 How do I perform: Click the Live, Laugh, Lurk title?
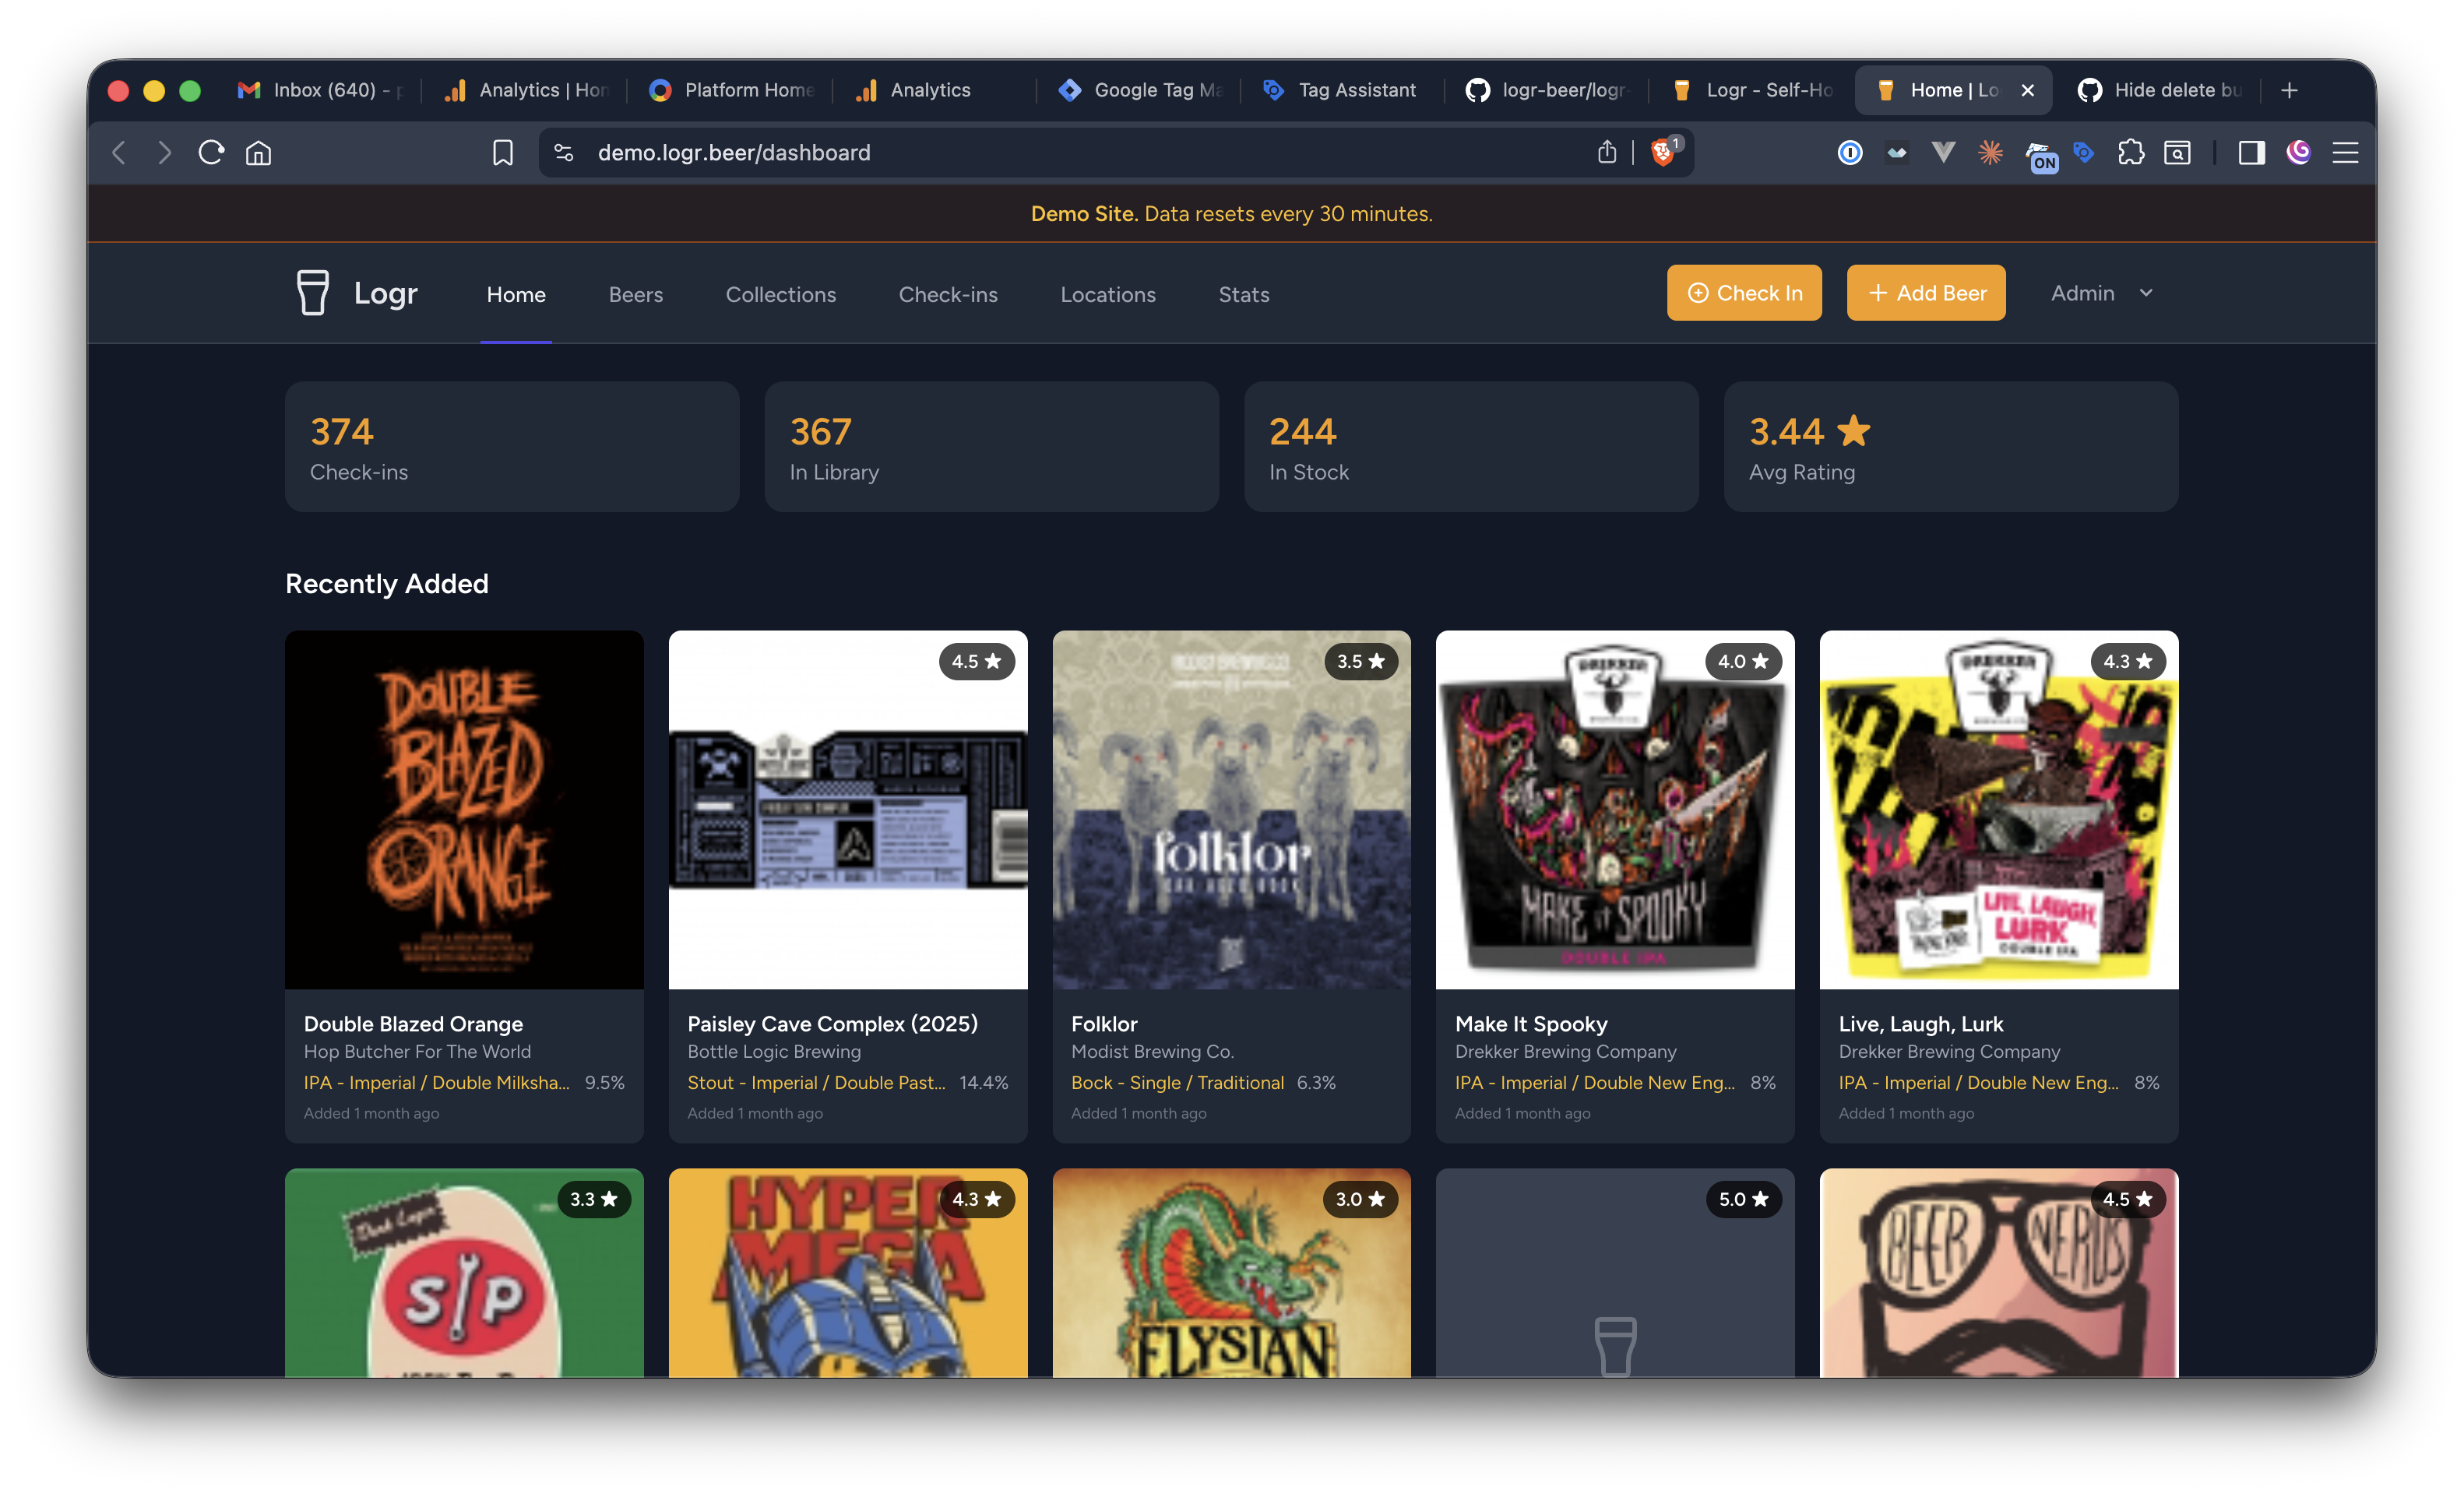click(x=1920, y=1024)
